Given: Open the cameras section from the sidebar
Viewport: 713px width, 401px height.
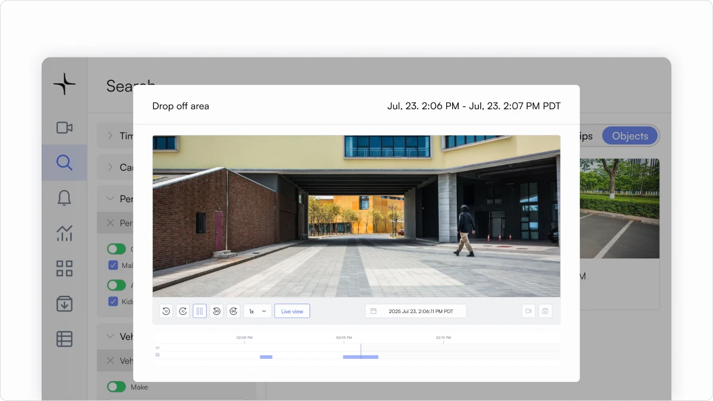Looking at the screenshot, I should coord(64,128).
